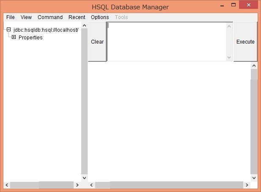The width and height of the screenshot is (261, 192).
Task: Collapse the jdbc:hsqldb:hsql://localhost/ tree node
Action: (x=8, y=30)
